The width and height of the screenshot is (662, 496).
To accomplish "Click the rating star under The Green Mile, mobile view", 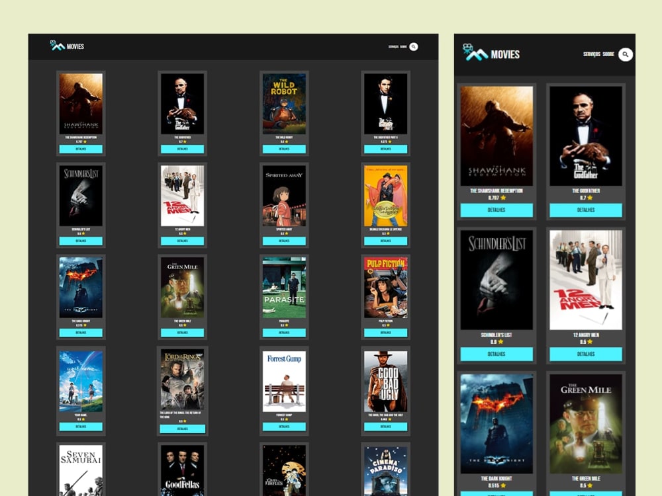I will pyautogui.click(x=590, y=485).
